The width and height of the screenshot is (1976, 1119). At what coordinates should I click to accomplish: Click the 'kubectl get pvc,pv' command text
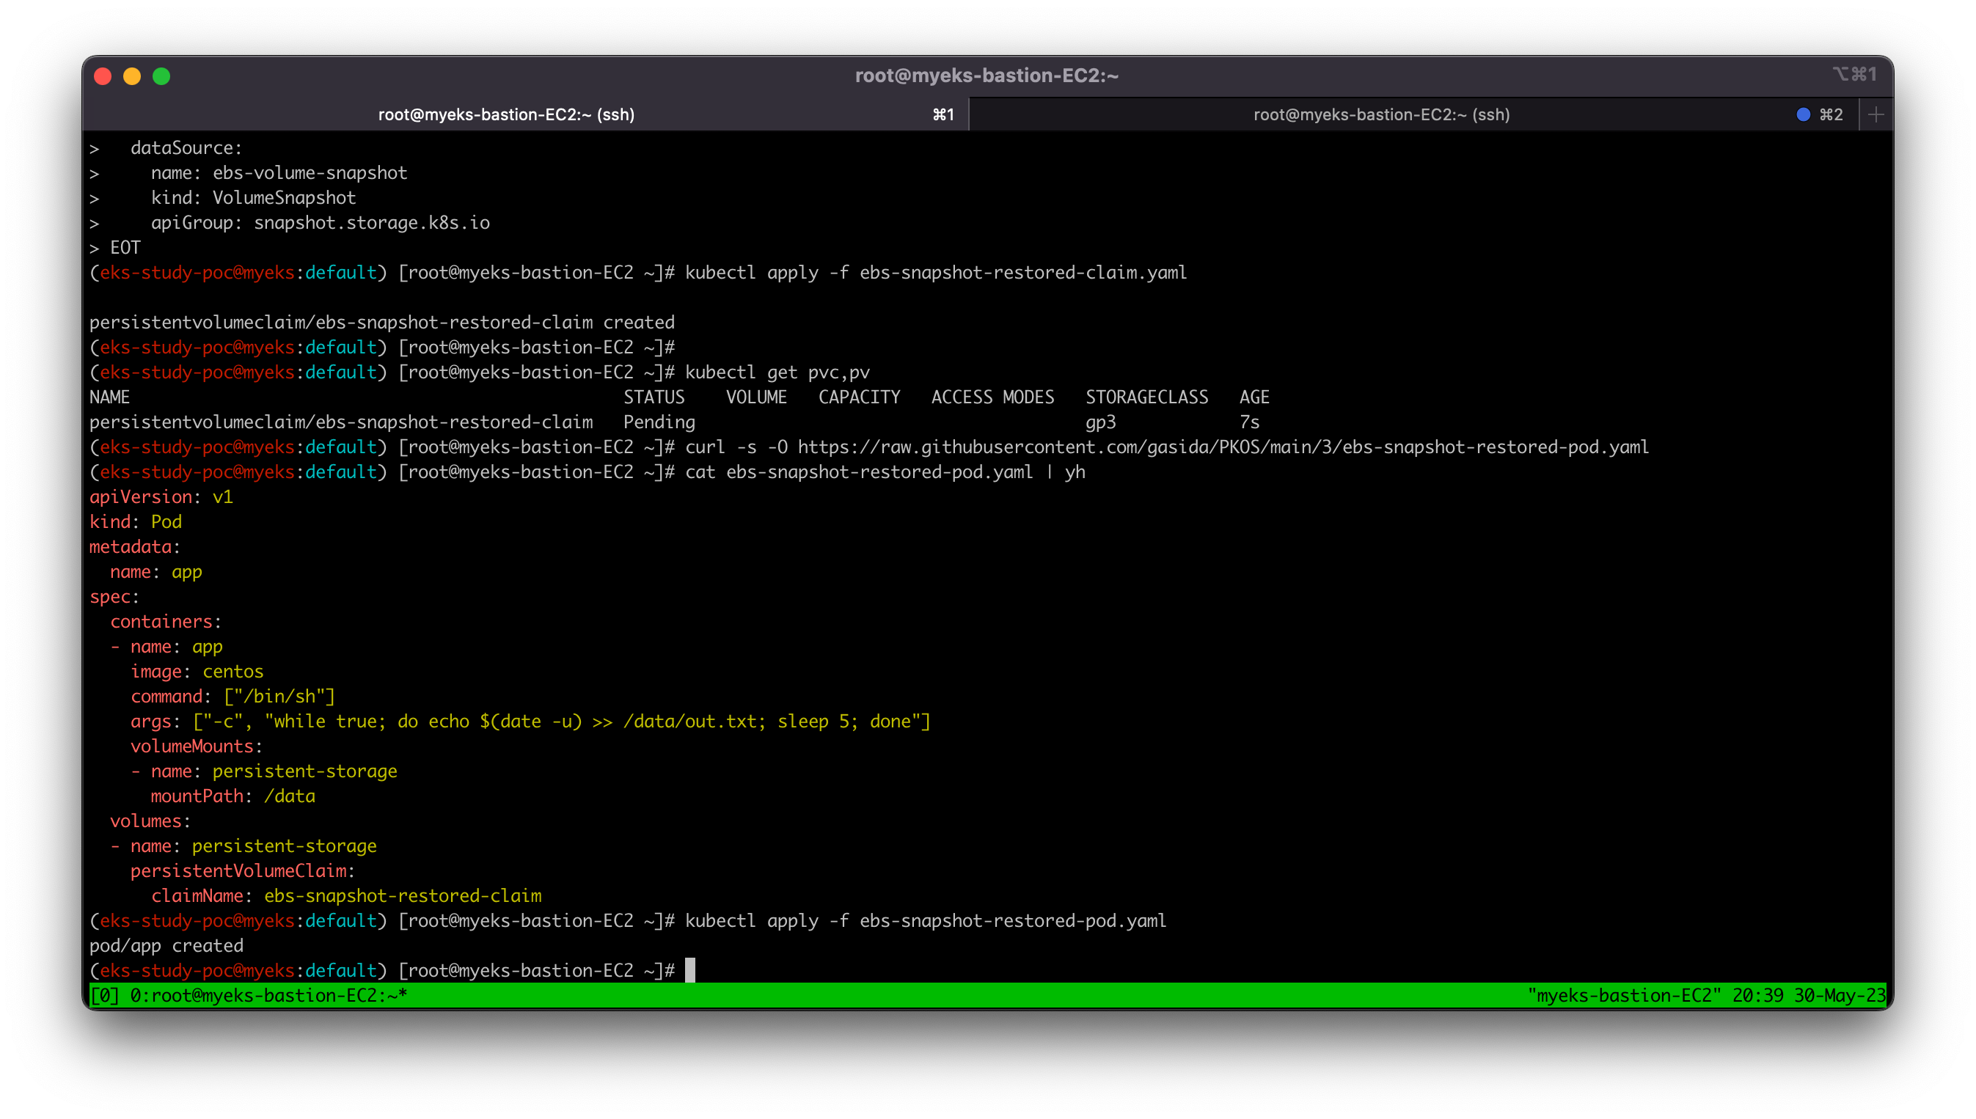click(777, 373)
